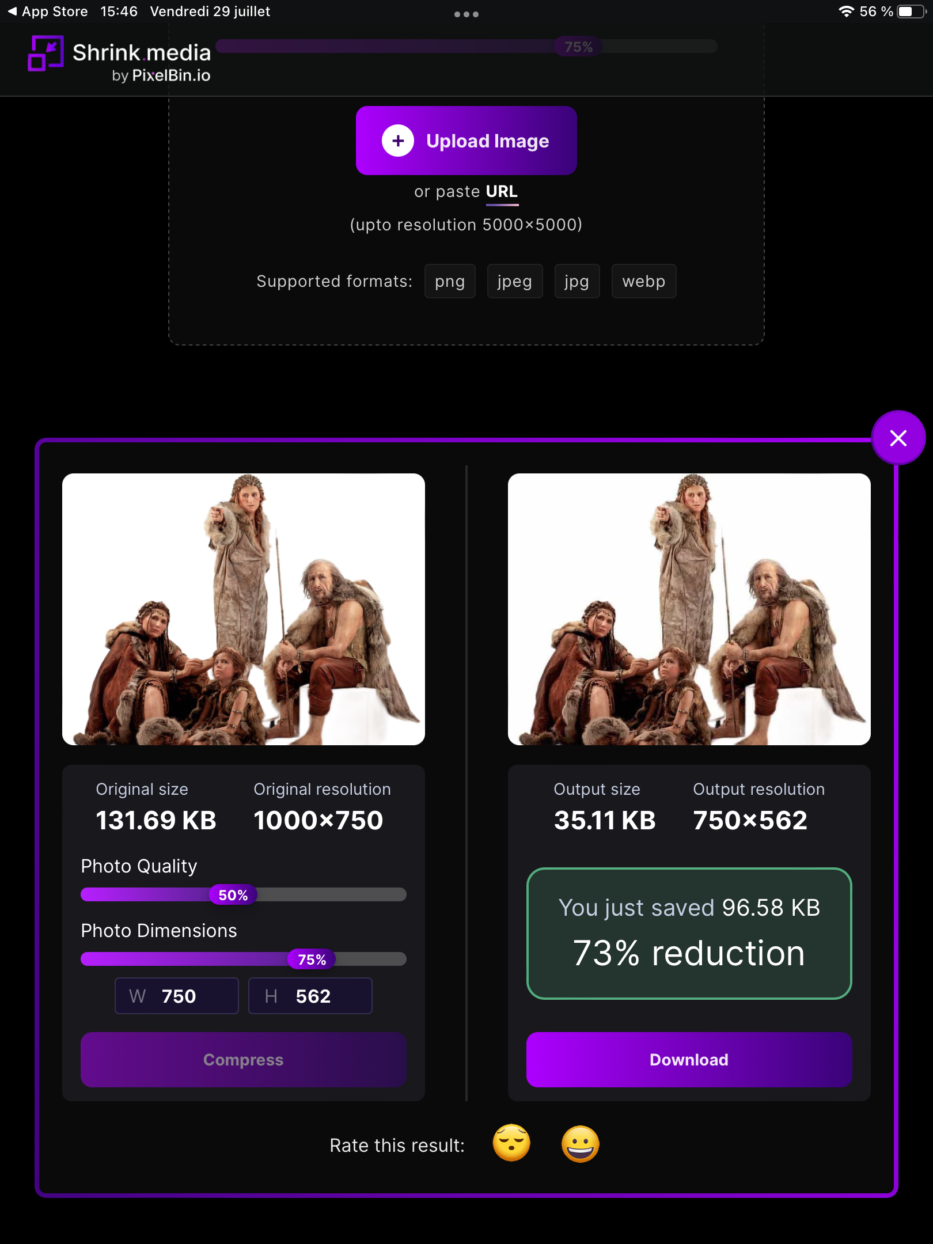
Task: Click the webp format tag
Action: (644, 281)
